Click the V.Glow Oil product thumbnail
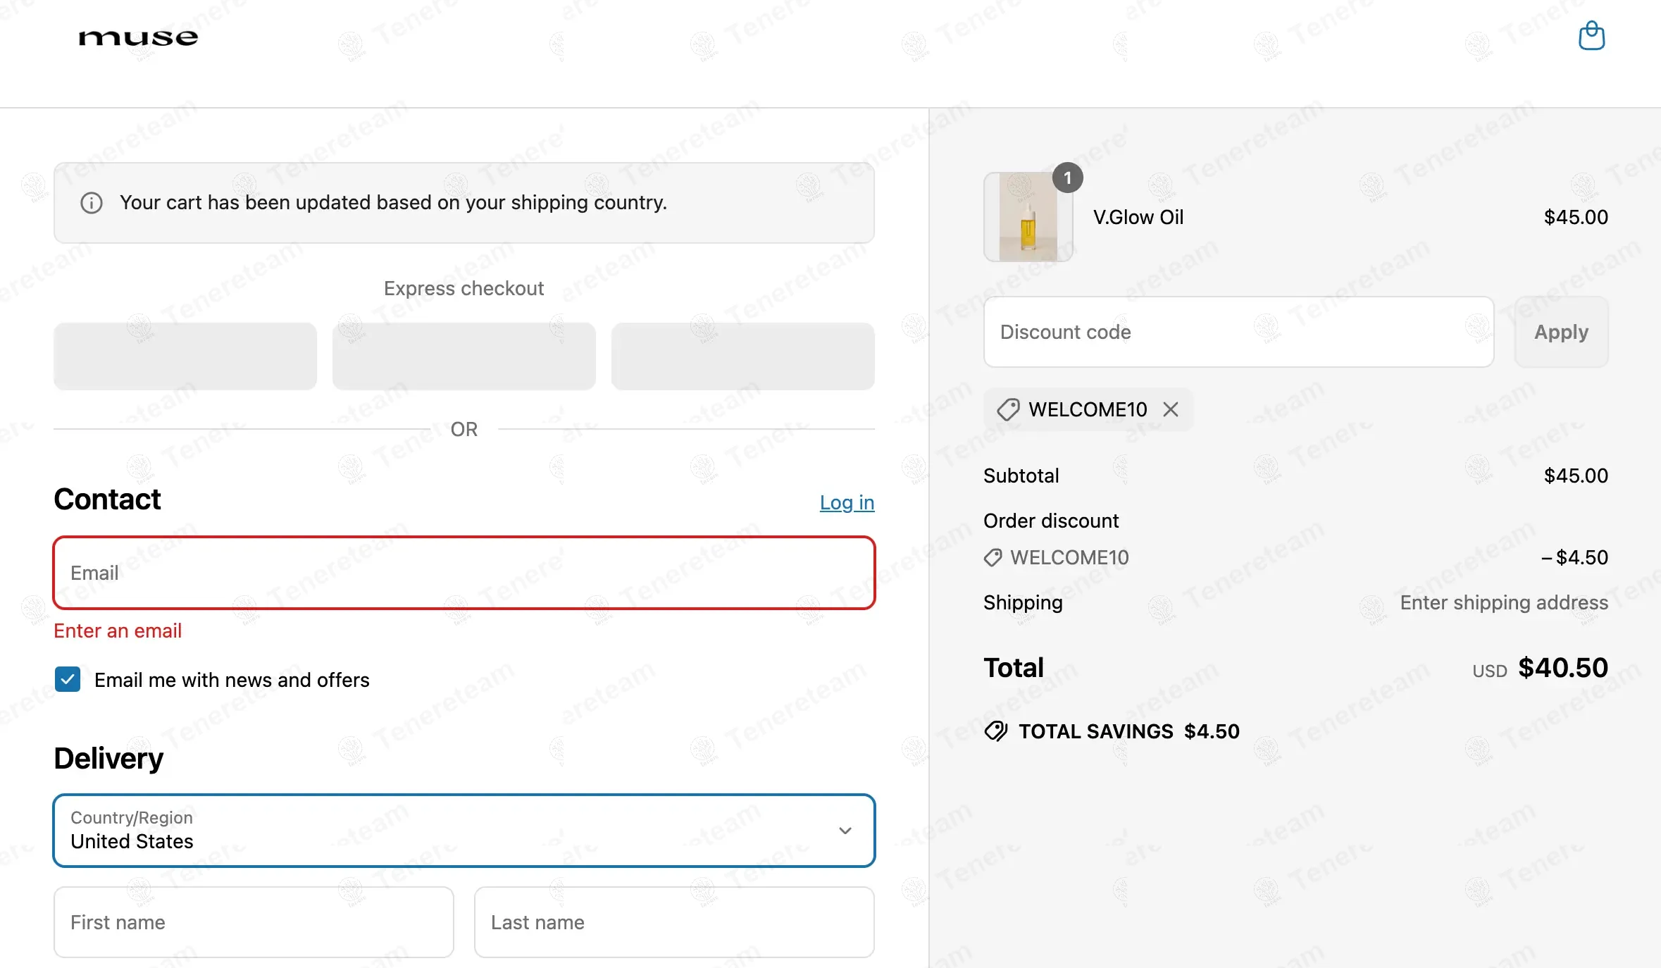Image resolution: width=1661 pixels, height=968 pixels. coord(1028,218)
